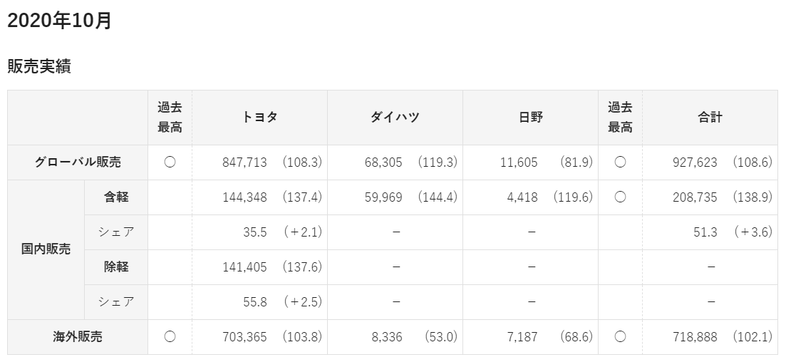Click the 国内販売 row header
This screenshot has height=362, width=786.
click(46, 249)
